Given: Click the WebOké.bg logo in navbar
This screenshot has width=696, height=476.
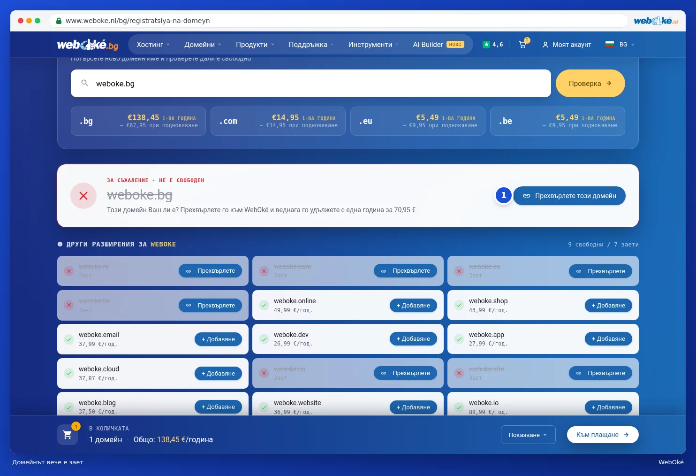Looking at the screenshot, I should pyautogui.click(x=88, y=45).
